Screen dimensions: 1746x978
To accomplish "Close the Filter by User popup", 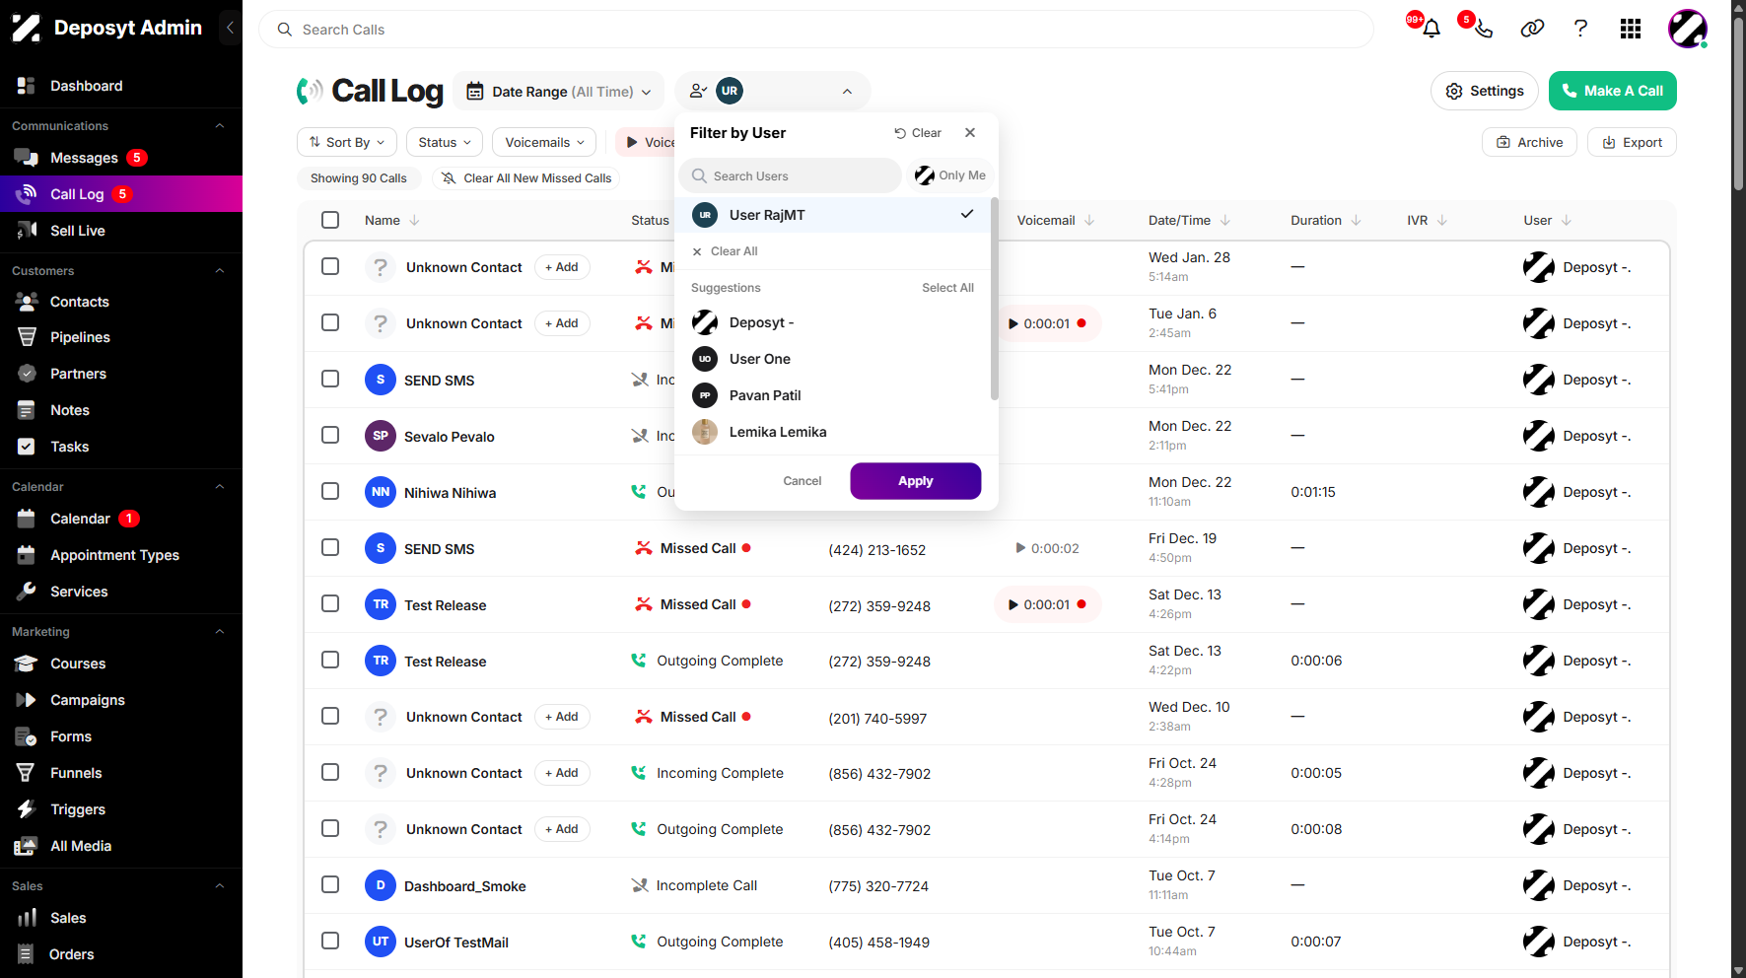I will click(x=970, y=132).
